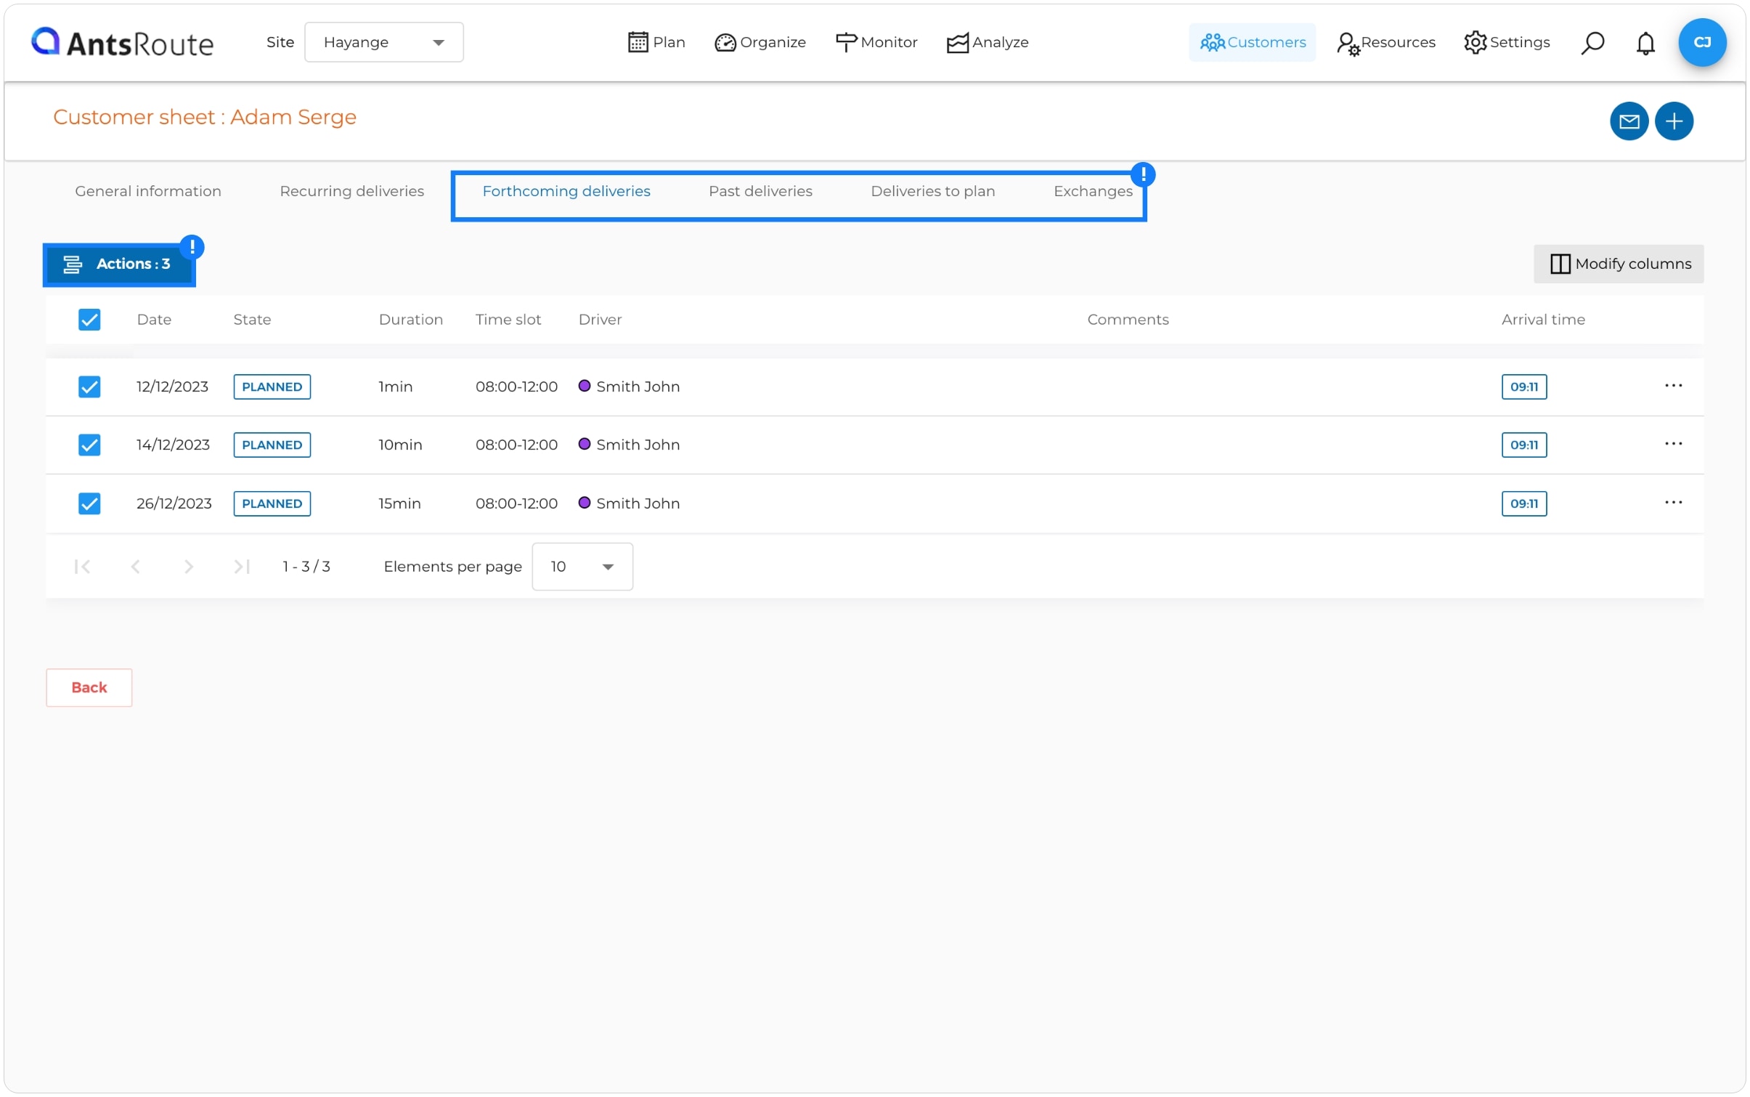Sort by State column header
This screenshot has height=1097, width=1750.
[252, 319]
